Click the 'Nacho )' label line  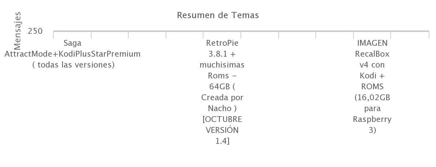[222, 109]
